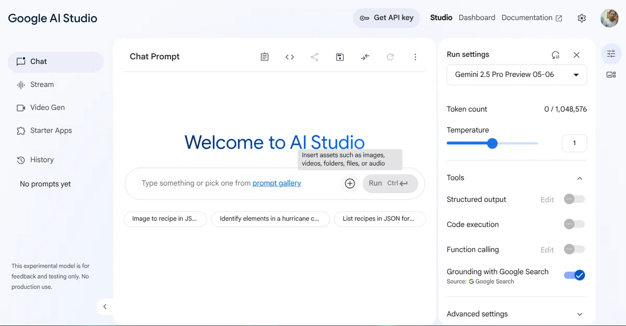Open the prompt gallery link
The width and height of the screenshot is (626, 326).
[x=277, y=183]
